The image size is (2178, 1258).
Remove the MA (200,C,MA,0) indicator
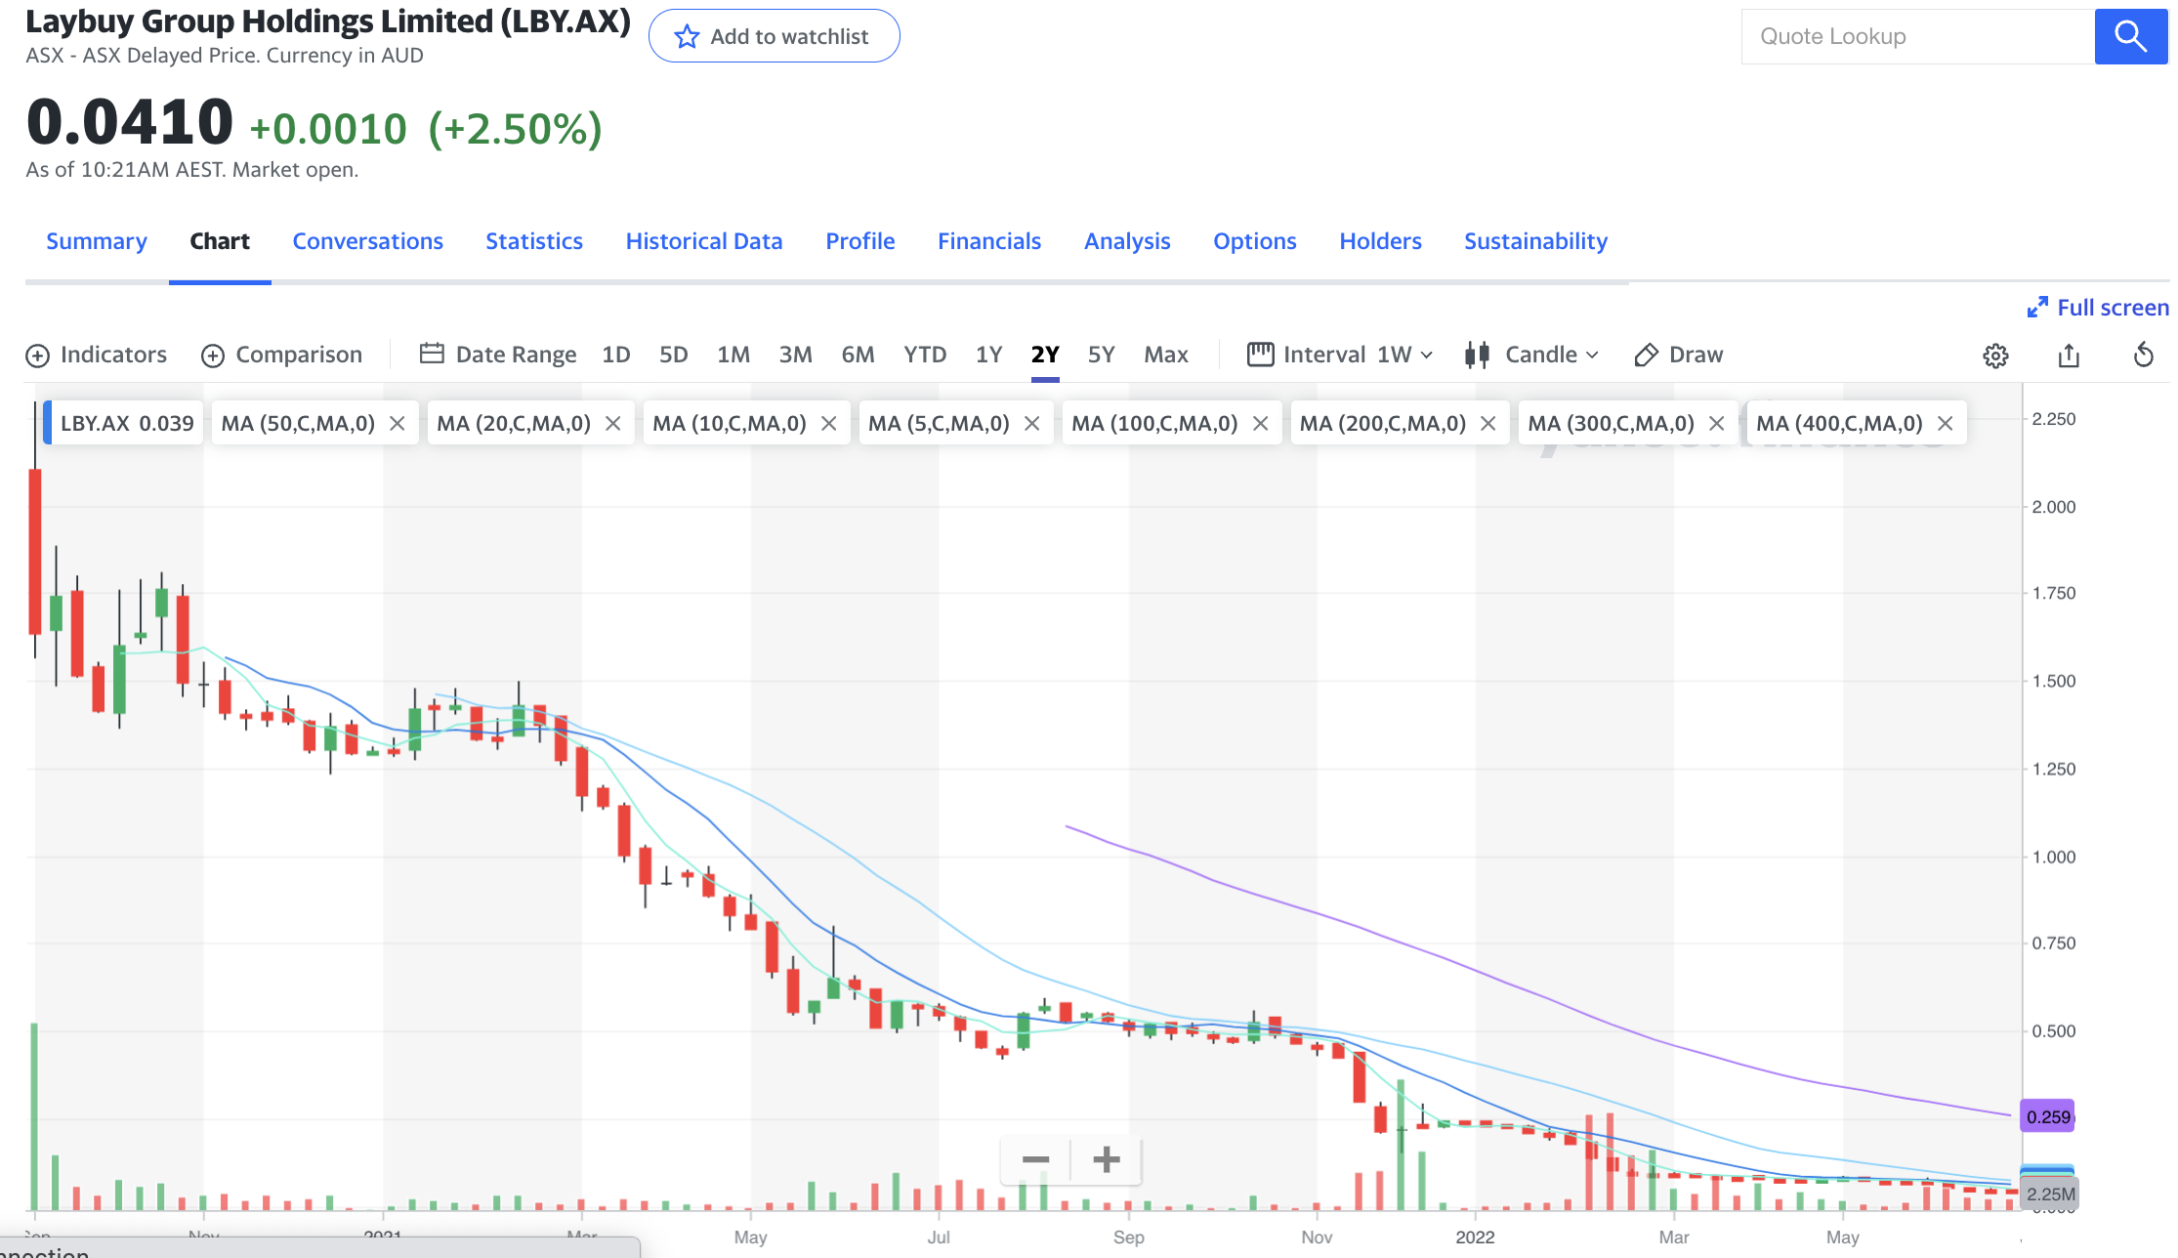(x=1488, y=423)
